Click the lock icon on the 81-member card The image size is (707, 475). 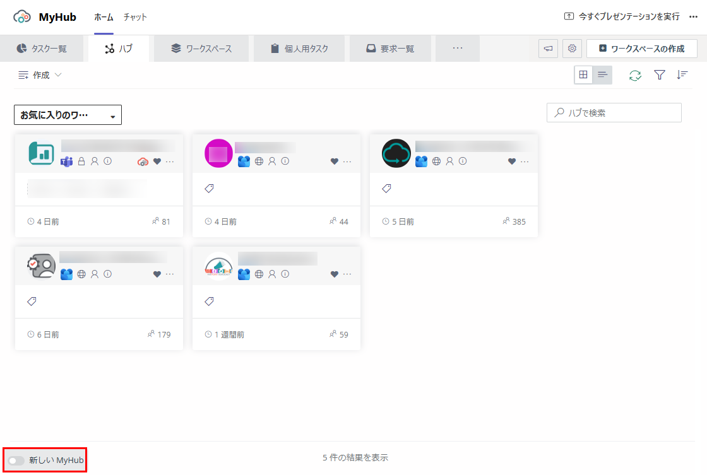coord(81,161)
